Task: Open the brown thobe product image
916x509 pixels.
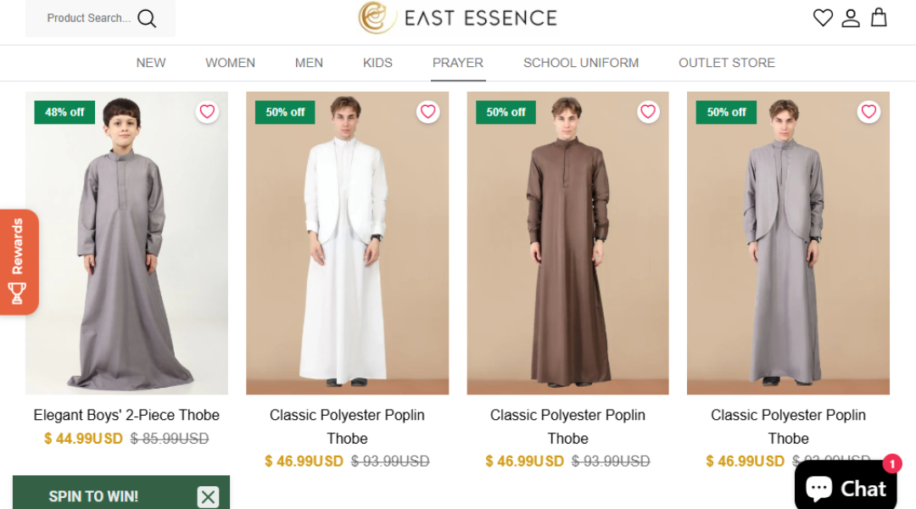Action: [x=567, y=243]
